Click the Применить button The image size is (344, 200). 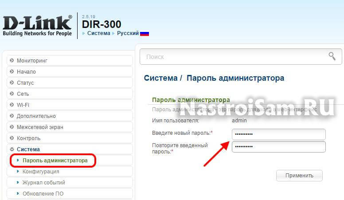[299, 176]
